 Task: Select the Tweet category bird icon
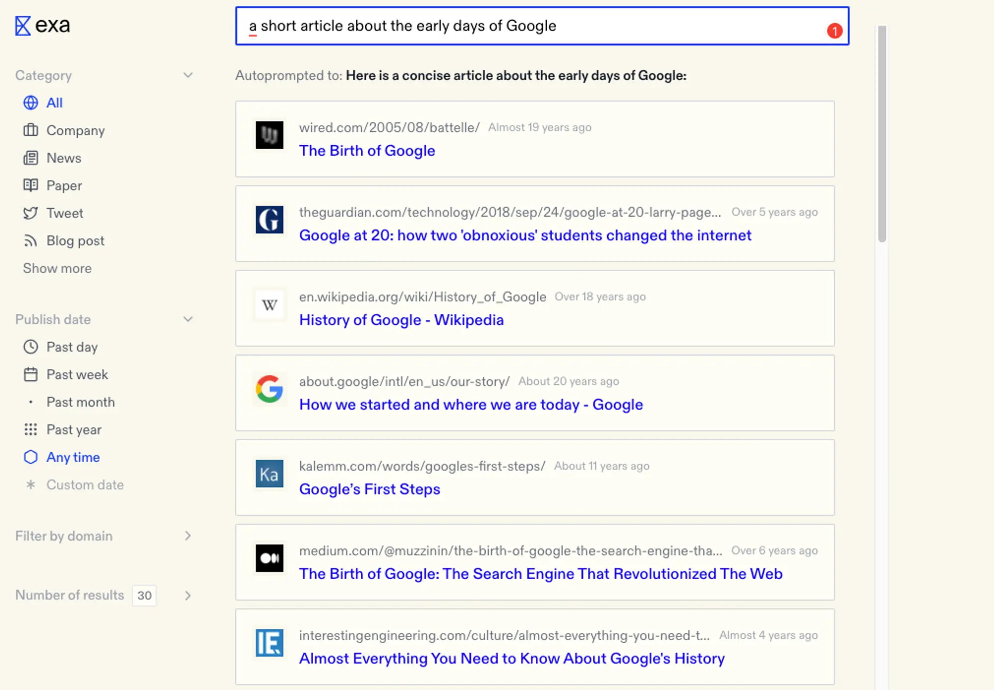click(30, 213)
